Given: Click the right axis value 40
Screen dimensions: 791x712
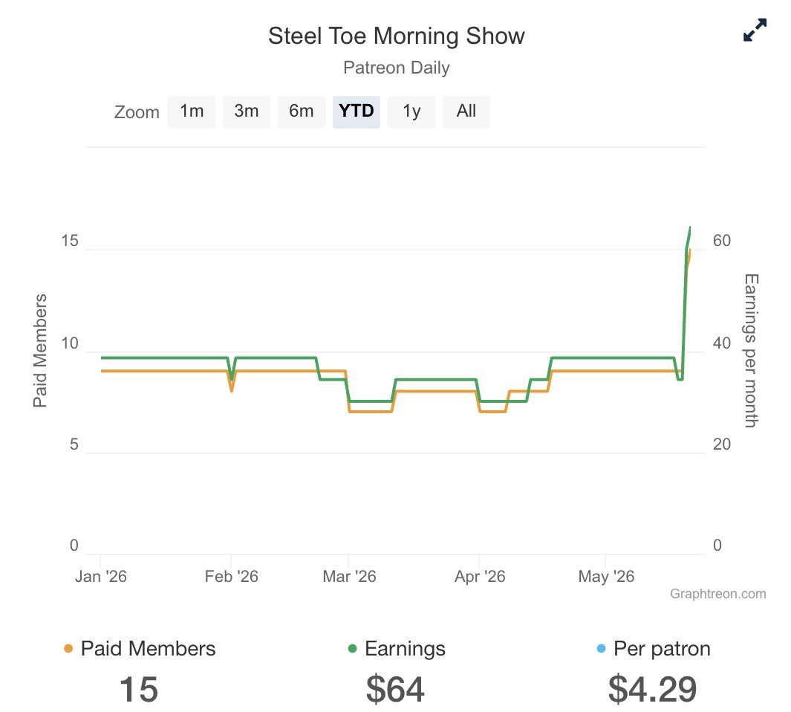Looking at the screenshot, I should click(x=722, y=343).
